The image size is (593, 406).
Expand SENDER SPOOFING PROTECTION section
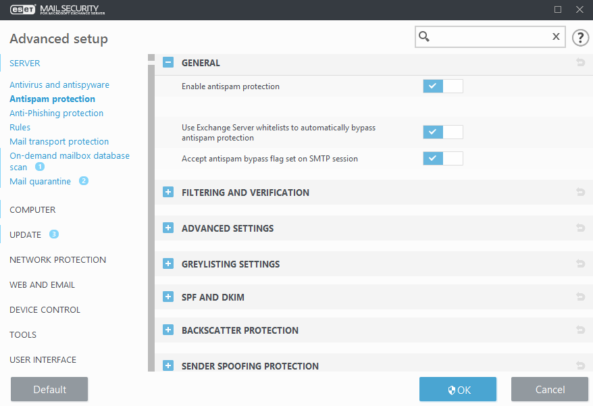click(168, 365)
